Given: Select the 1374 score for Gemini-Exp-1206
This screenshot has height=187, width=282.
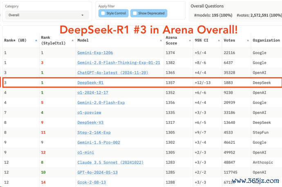Looking at the screenshot, I should [x=170, y=53].
